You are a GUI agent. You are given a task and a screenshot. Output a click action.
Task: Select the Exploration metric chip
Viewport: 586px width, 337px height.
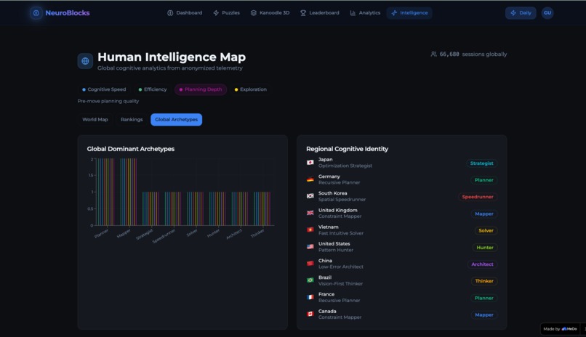[250, 89]
